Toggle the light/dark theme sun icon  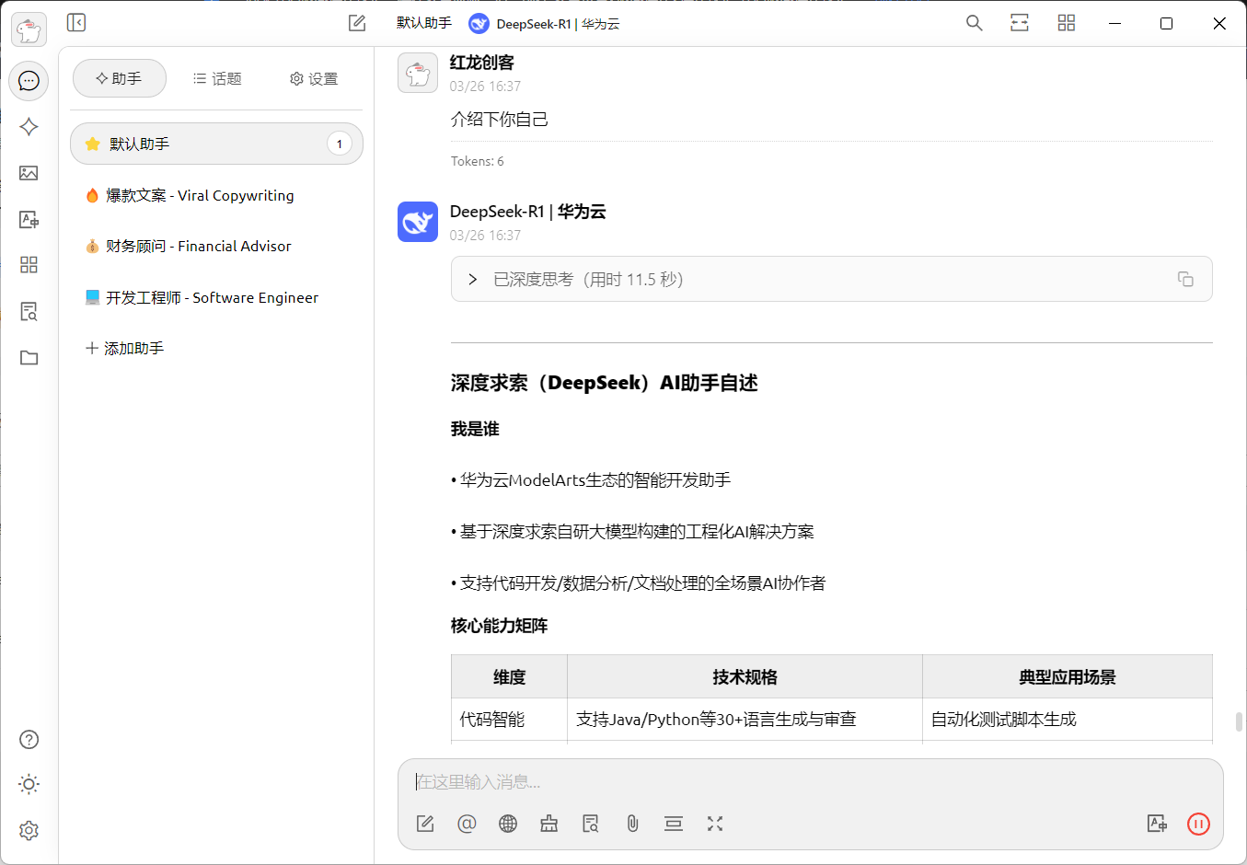pyautogui.click(x=29, y=784)
